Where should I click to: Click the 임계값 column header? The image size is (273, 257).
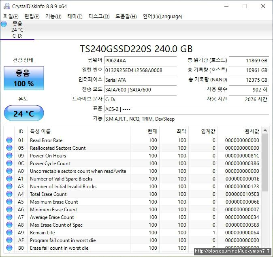(x=203, y=132)
